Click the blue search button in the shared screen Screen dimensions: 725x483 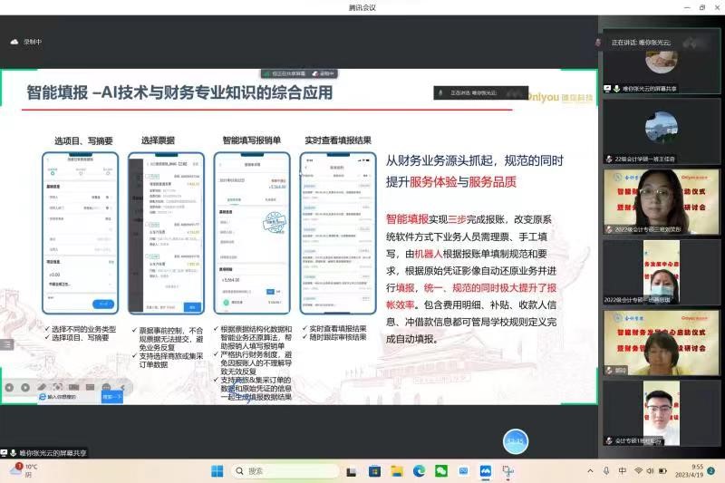click(x=112, y=397)
